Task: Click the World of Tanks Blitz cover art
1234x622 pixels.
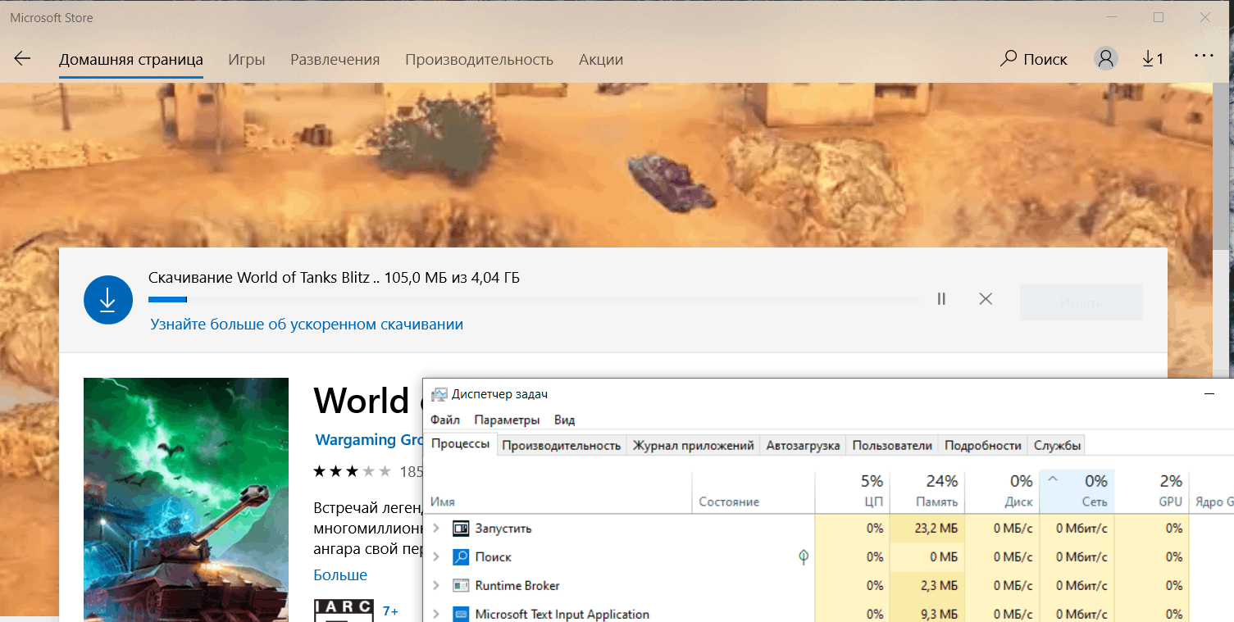Action: coord(186,500)
